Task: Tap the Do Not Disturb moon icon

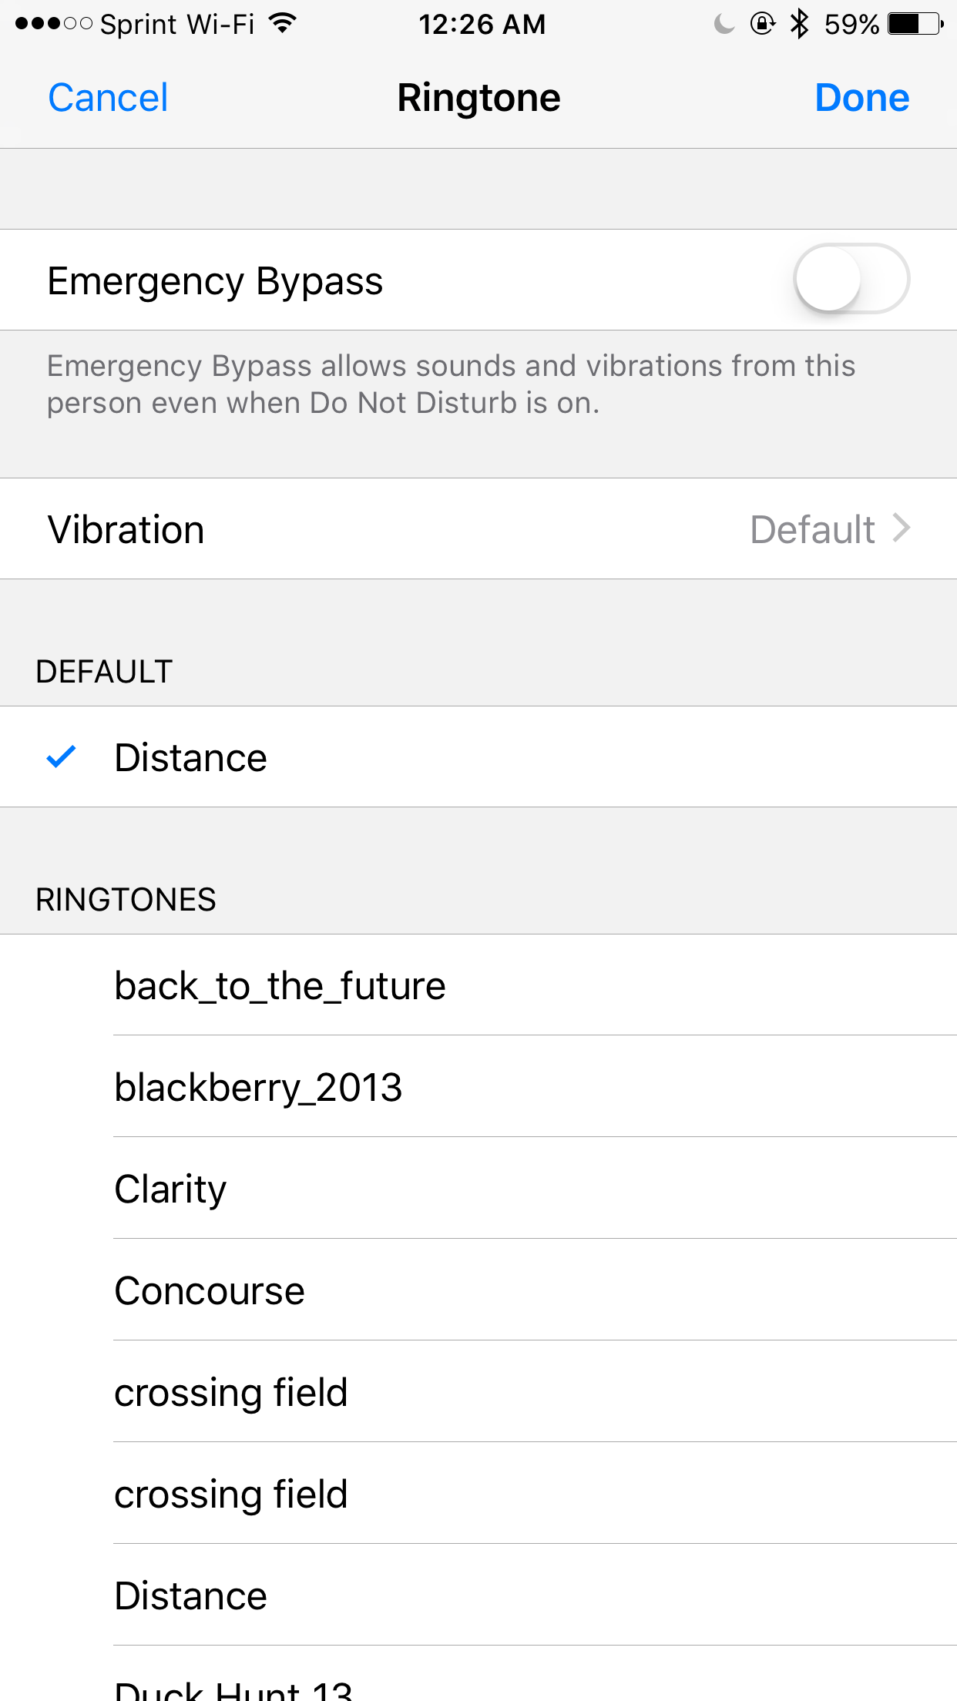Action: point(724,25)
